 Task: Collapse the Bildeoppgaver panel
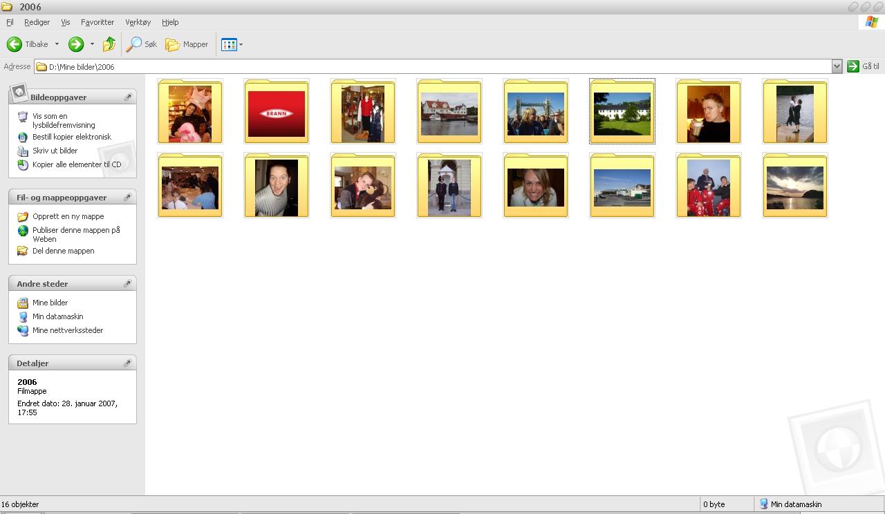point(128,97)
